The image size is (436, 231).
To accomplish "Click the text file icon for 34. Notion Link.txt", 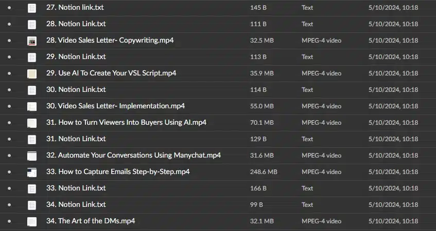I will (32, 205).
